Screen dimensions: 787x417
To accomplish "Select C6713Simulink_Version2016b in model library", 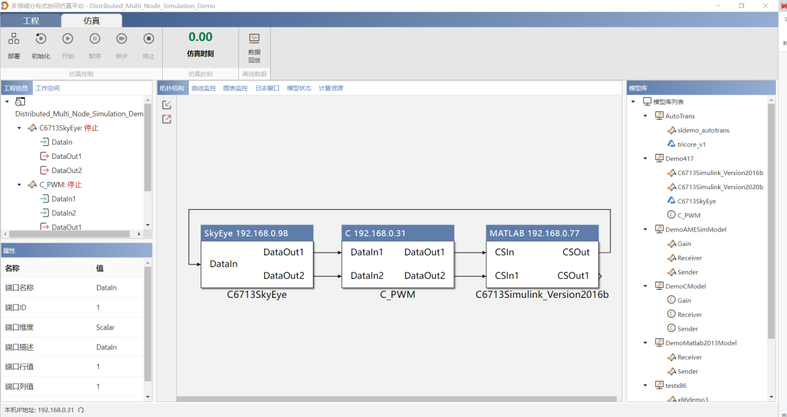I will tap(720, 173).
